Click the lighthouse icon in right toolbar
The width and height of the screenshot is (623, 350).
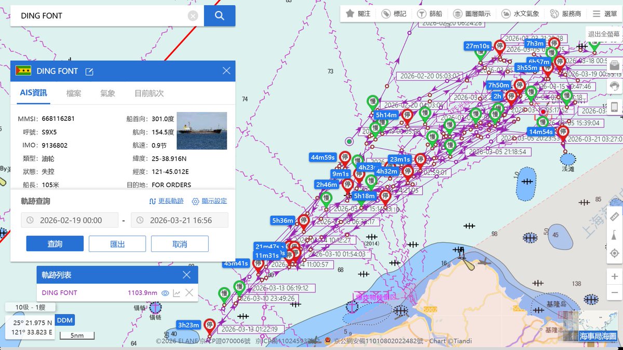pos(614,234)
